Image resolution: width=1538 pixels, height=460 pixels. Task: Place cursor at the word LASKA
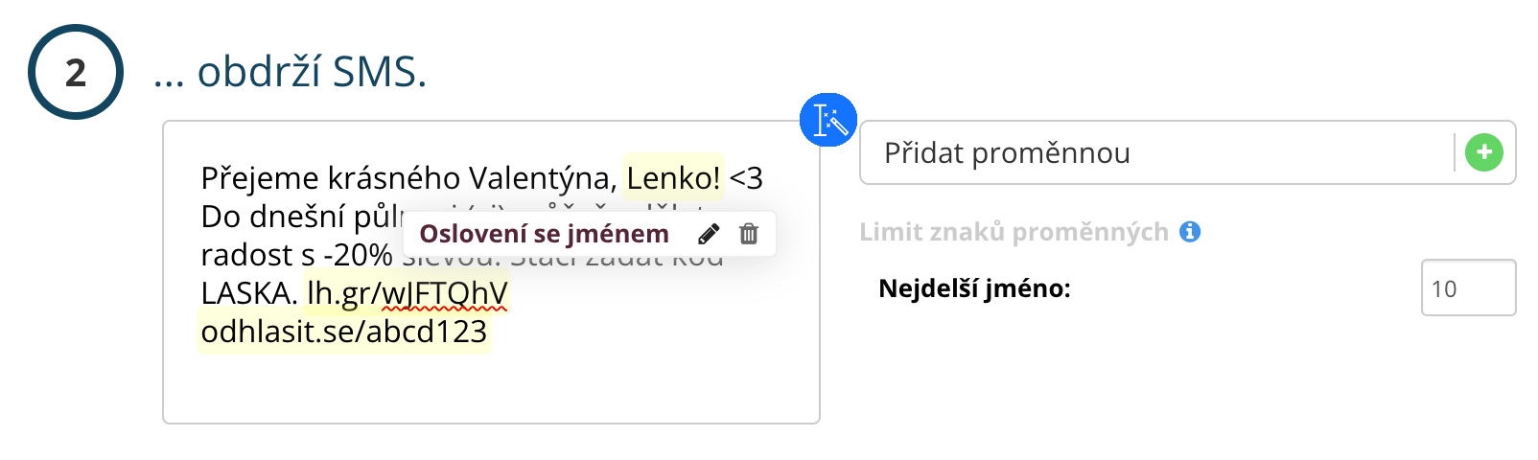247,293
